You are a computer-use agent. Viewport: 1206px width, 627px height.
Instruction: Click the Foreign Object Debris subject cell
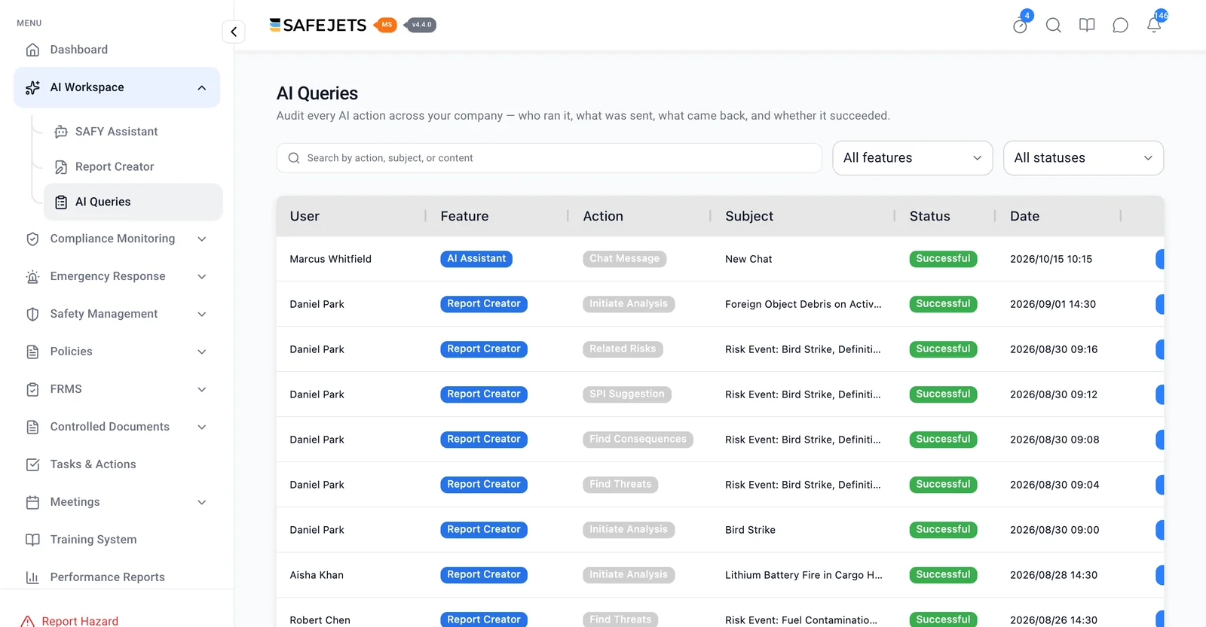803,304
